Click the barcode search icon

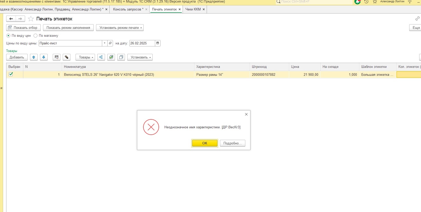[57, 57]
